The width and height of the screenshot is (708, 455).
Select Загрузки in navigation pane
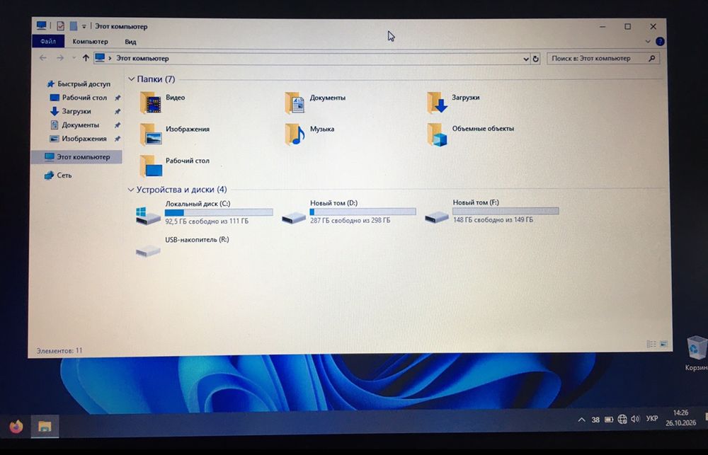[x=70, y=111]
